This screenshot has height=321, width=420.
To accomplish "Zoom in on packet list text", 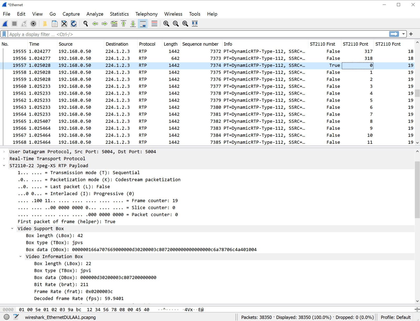I will 166,24.
